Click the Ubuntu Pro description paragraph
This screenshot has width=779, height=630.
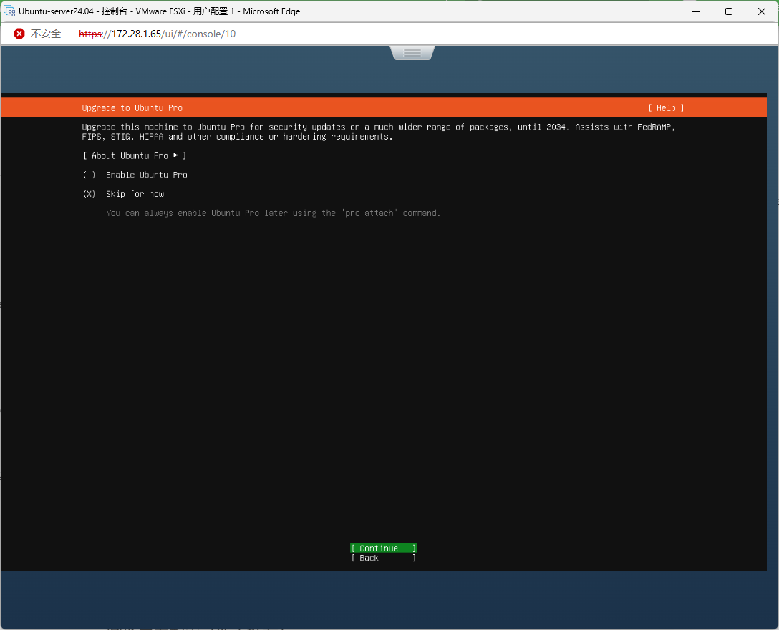[378, 132]
